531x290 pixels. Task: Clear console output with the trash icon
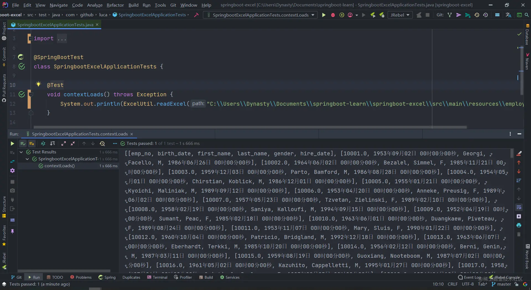[519, 234]
